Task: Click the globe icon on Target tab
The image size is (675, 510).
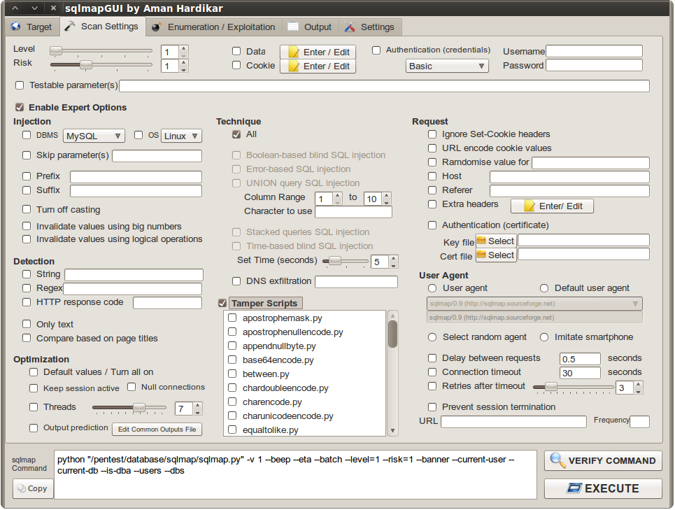Action: (16, 27)
